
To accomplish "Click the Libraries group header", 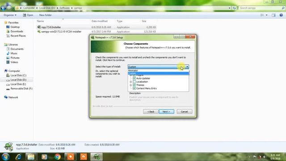I will tap(11, 45).
